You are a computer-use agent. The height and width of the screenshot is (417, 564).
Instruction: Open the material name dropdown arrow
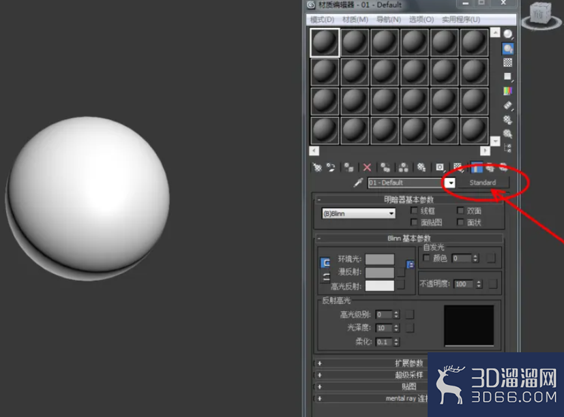pyautogui.click(x=450, y=183)
